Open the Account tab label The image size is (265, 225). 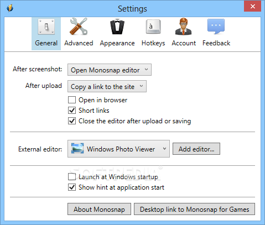click(184, 43)
